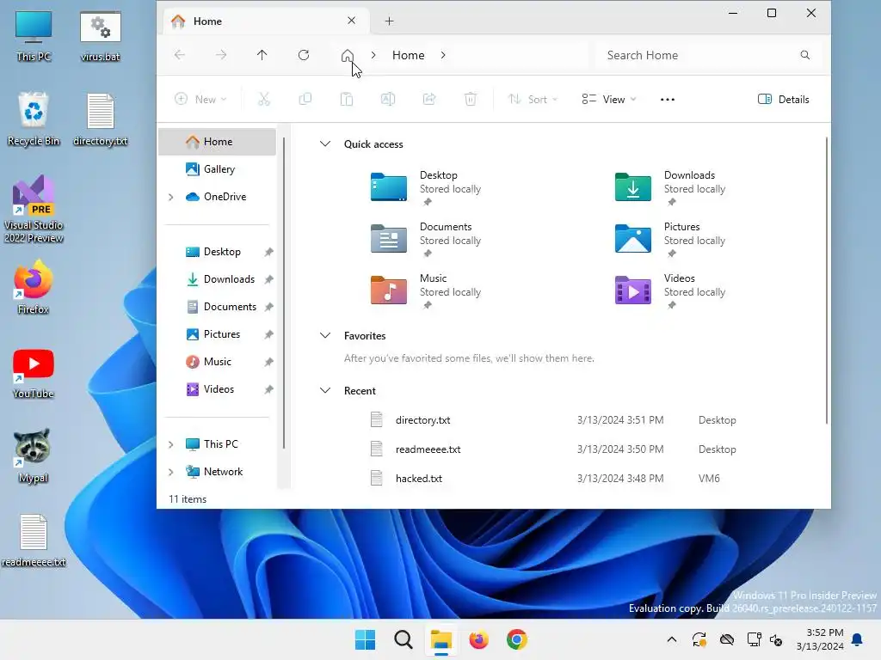The width and height of the screenshot is (881, 660).
Task: Click the Paste clipboard icon
Action: (x=347, y=100)
